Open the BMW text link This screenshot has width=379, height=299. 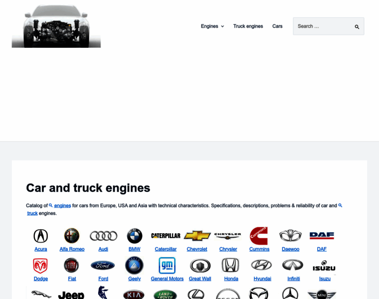[x=134, y=249]
